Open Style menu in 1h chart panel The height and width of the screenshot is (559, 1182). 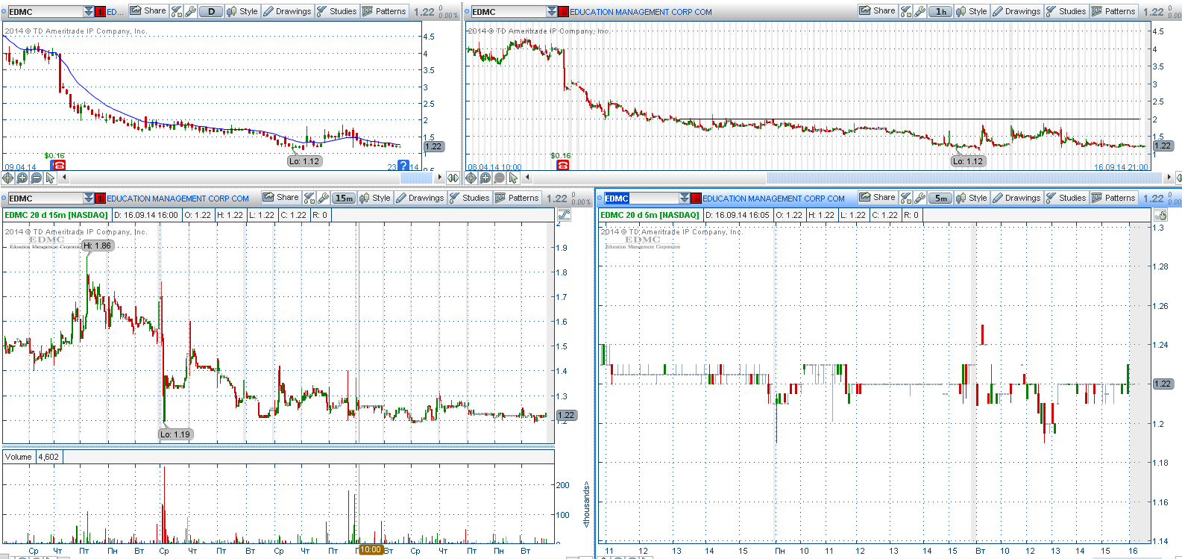[x=972, y=11]
